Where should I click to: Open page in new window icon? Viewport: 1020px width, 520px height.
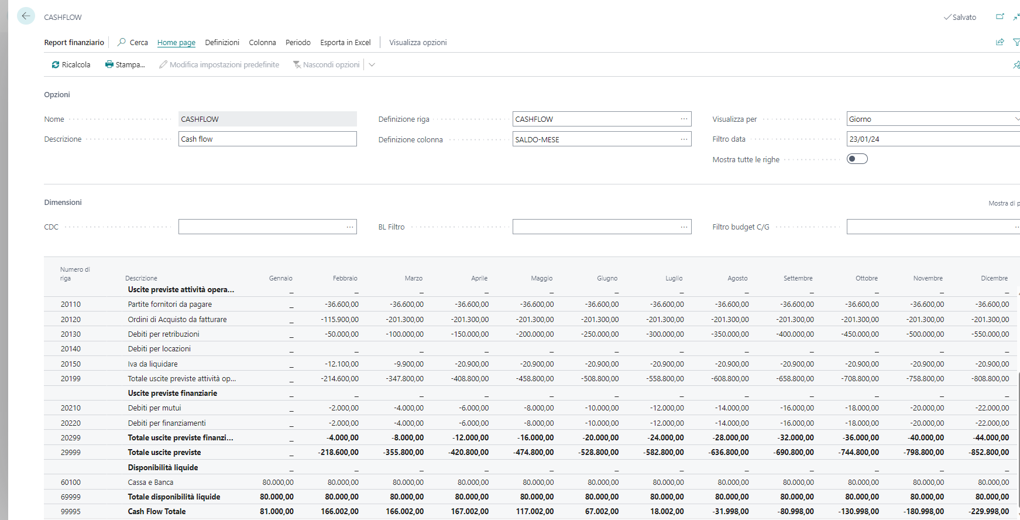tap(1000, 17)
